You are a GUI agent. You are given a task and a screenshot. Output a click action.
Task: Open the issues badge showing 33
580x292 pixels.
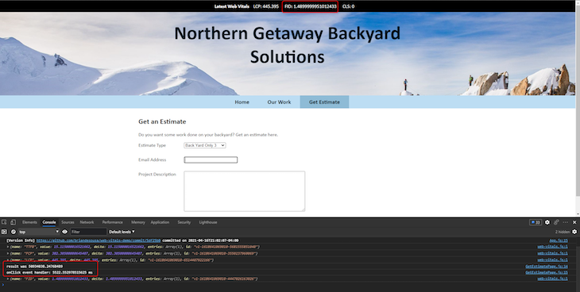536,222
